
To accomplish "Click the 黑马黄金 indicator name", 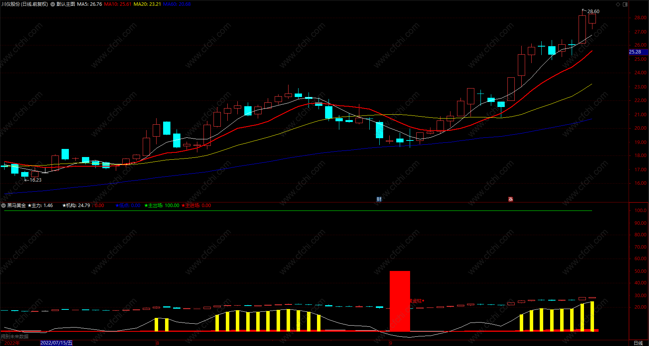I will pos(17,206).
